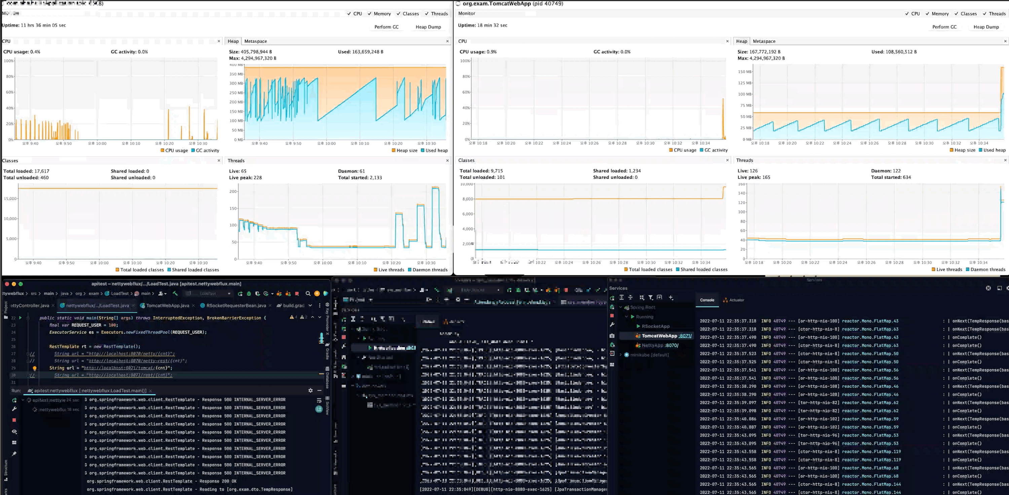Image resolution: width=1009 pixels, height=495 pixels.
Task: Open the TomcatWebApp.java editor tab
Action: click(x=167, y=305)
